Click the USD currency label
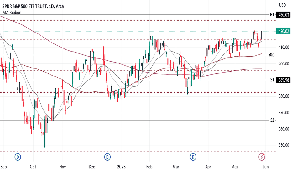This screenshot has width=292, height=172. coord(282,5)
